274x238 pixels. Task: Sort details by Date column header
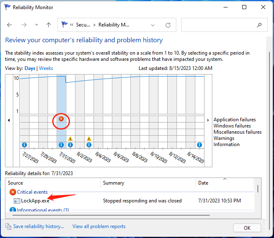point(225,183)
